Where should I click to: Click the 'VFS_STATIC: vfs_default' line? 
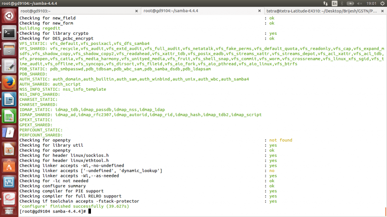(x=84, y=43)
